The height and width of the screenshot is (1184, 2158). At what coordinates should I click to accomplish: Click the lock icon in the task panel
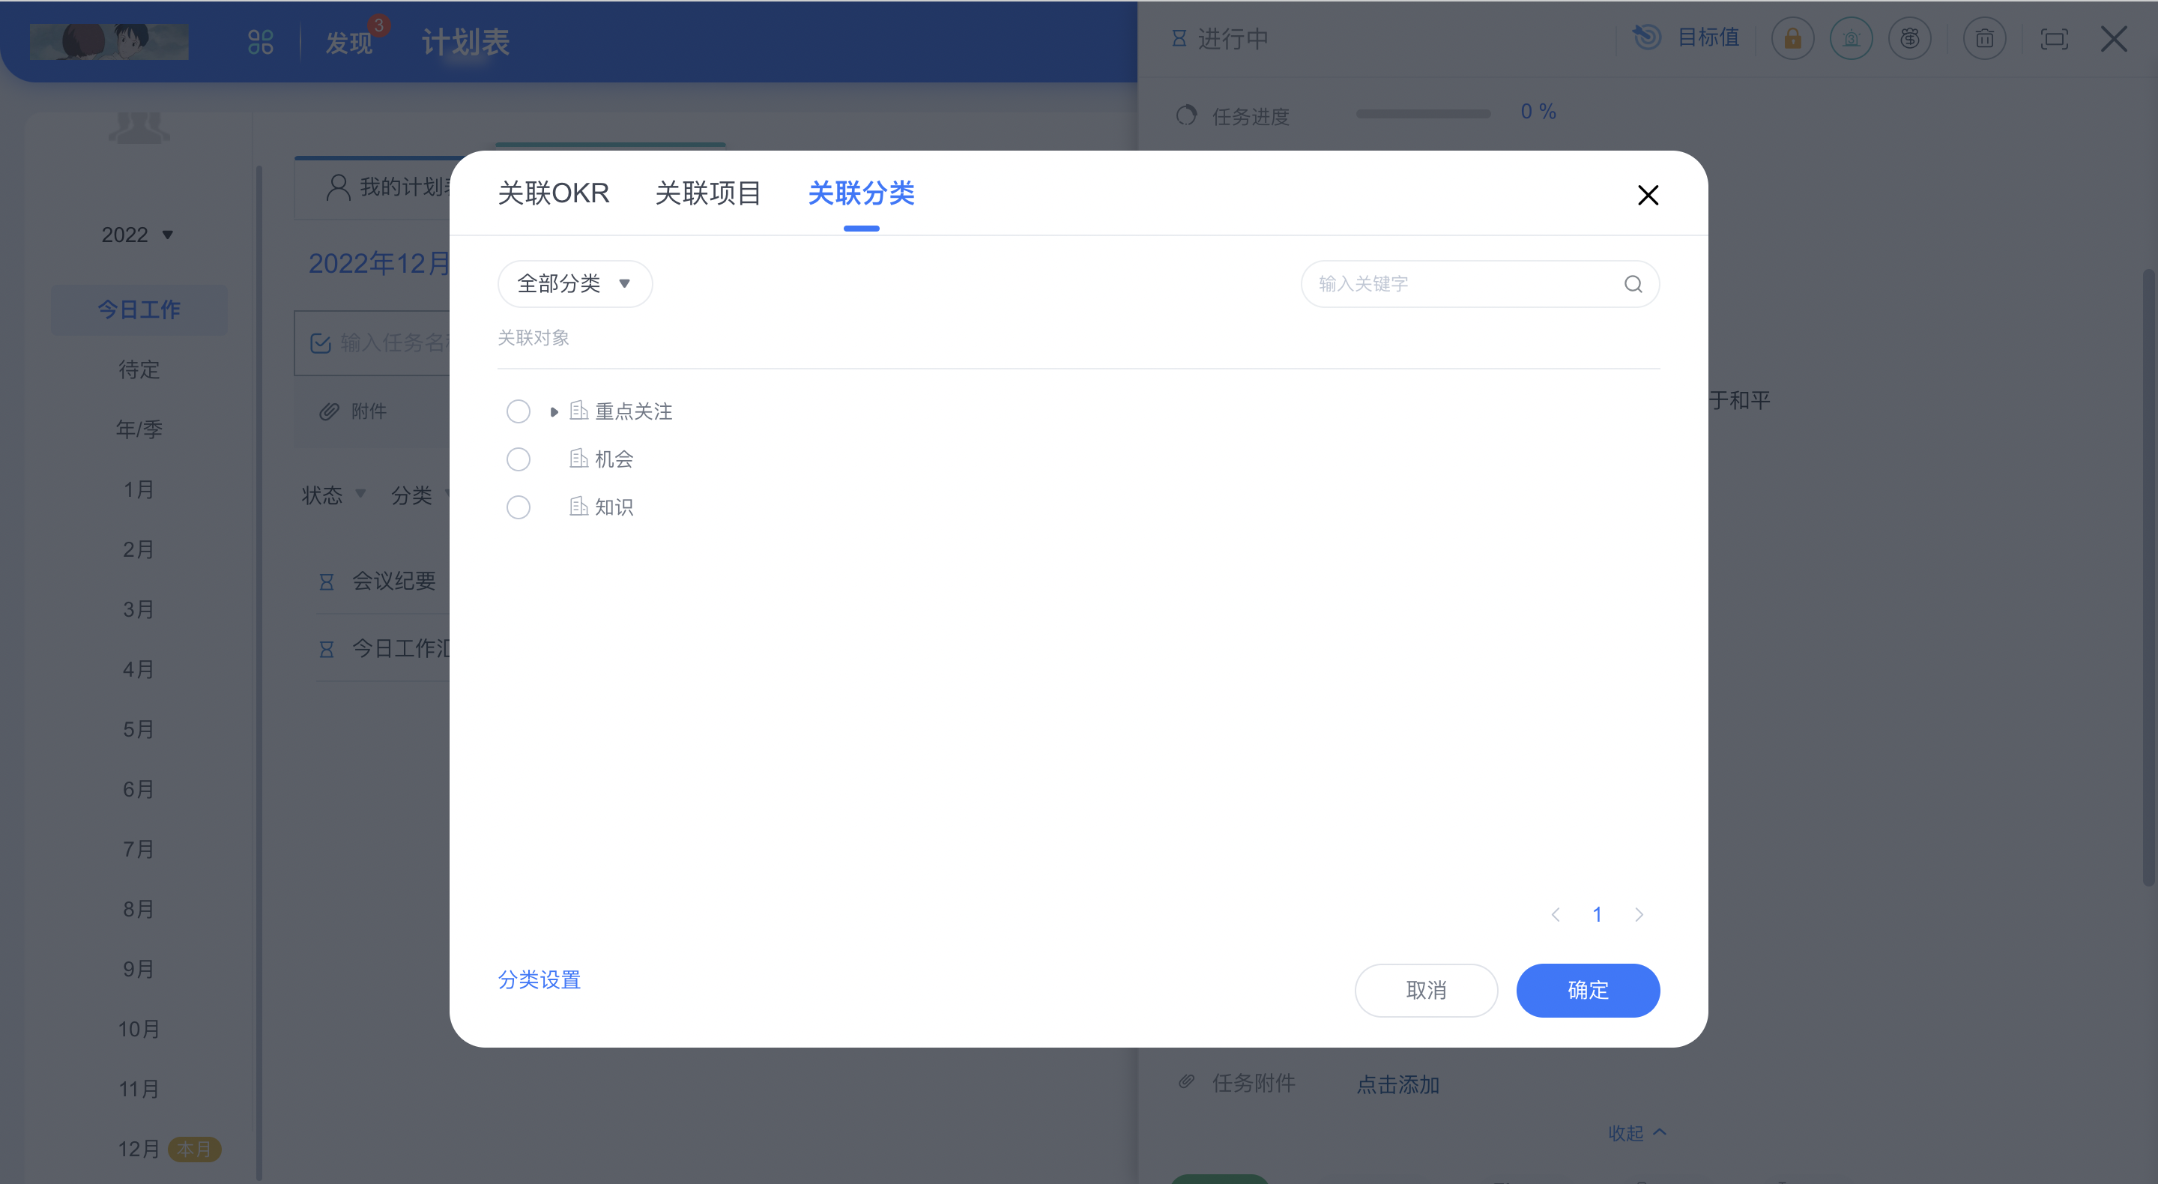tap(1793, 38)
